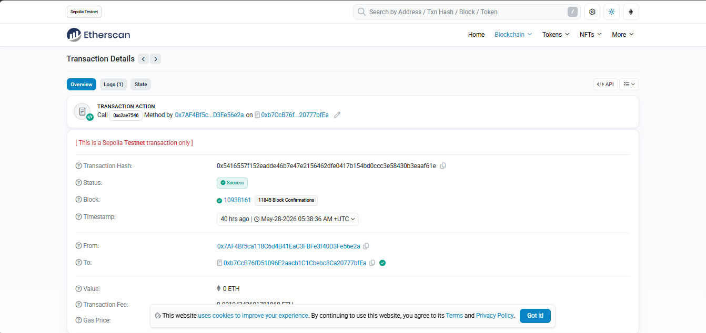The image size is (706, 333).
Task: Click the edit pencil icon
Action: 337,115
